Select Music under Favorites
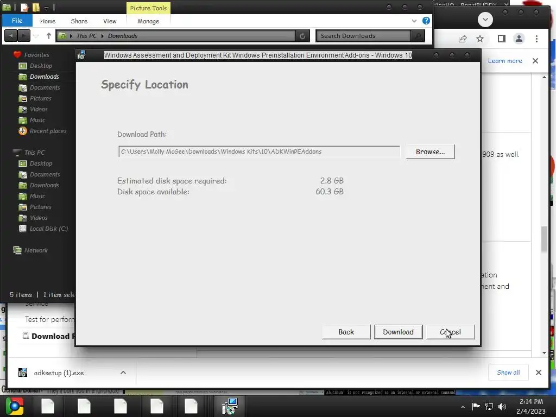Viewport: 556px width, 417px height. [37, 120]
